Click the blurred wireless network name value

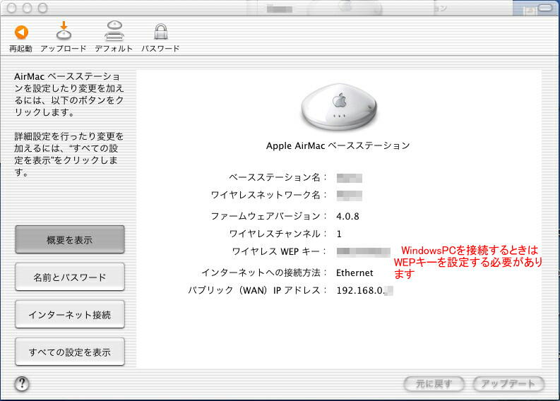pos(350,196)
